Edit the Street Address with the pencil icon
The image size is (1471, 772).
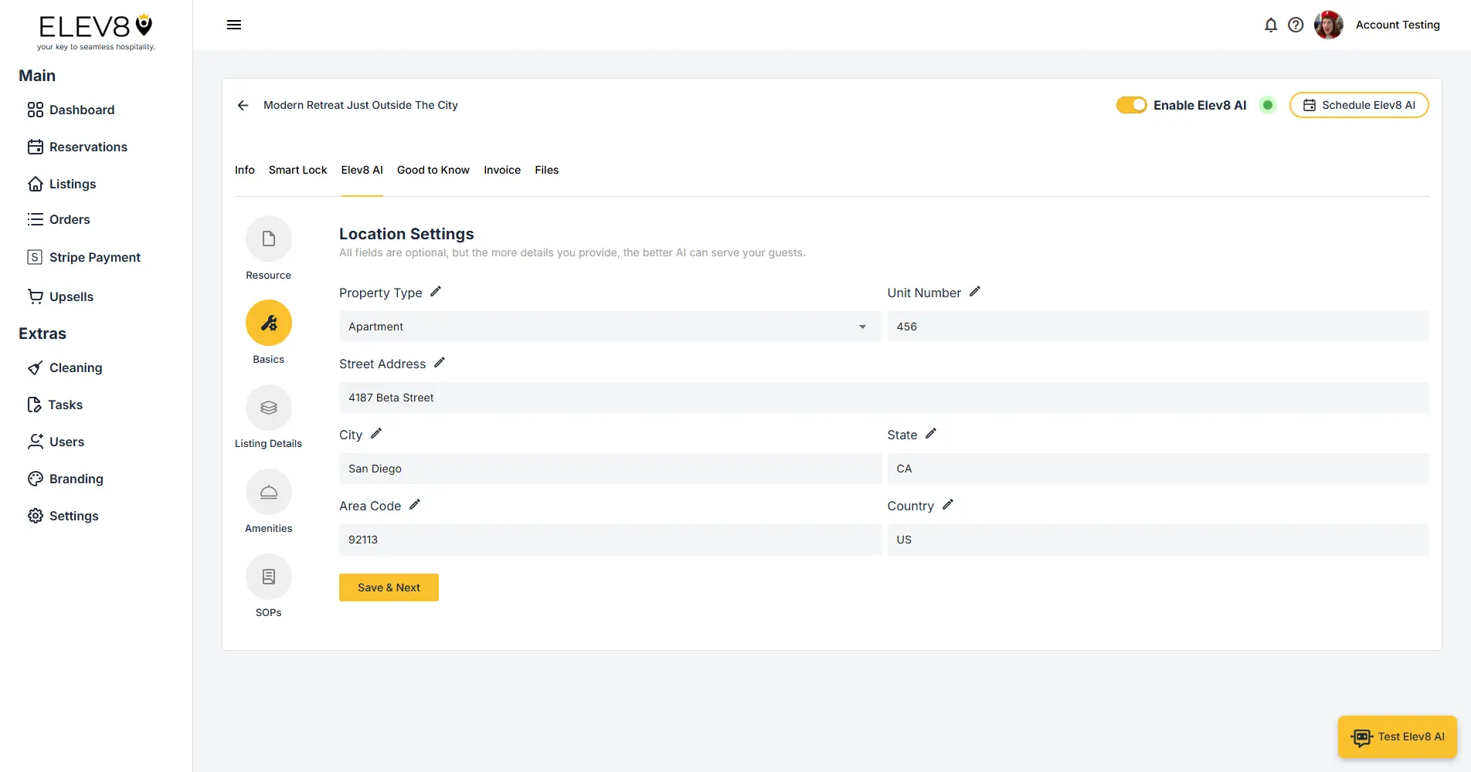click(x=440, y=362)
